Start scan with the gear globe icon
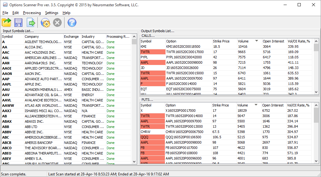This screenshot has width=321, height=177. pos(46,22)
